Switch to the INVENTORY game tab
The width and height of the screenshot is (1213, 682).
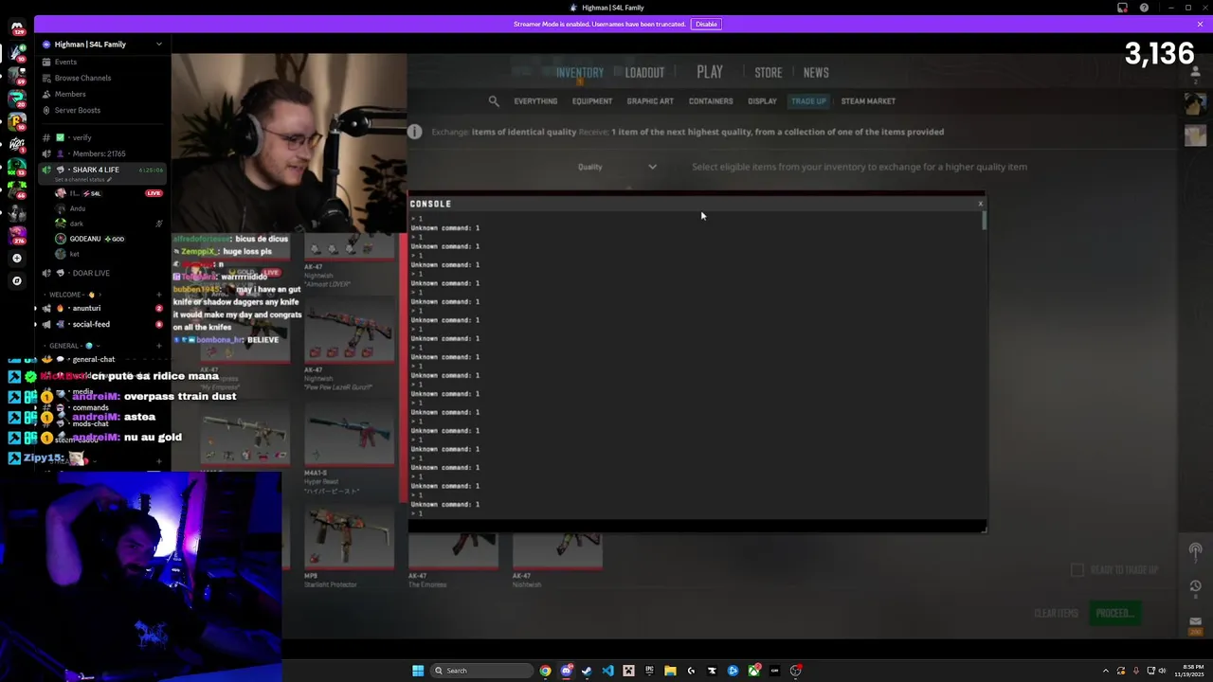click(x=580, y=73)
